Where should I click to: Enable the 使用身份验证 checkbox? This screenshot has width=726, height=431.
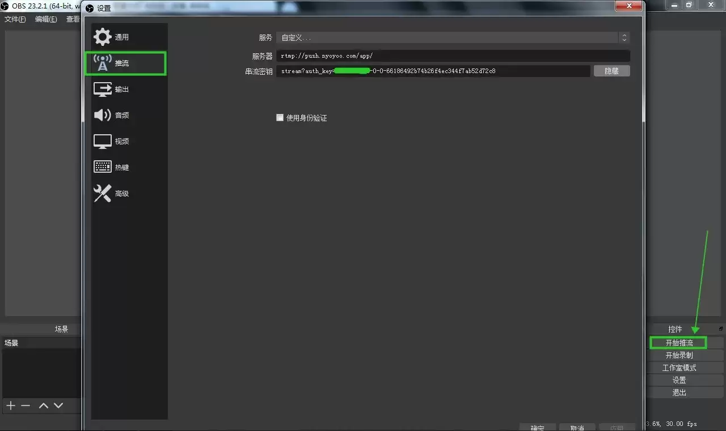[x=280, y=118]
